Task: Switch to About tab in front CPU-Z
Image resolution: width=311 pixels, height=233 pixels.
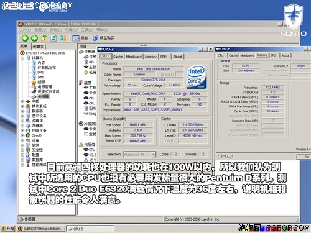Action: pos(177,57)
